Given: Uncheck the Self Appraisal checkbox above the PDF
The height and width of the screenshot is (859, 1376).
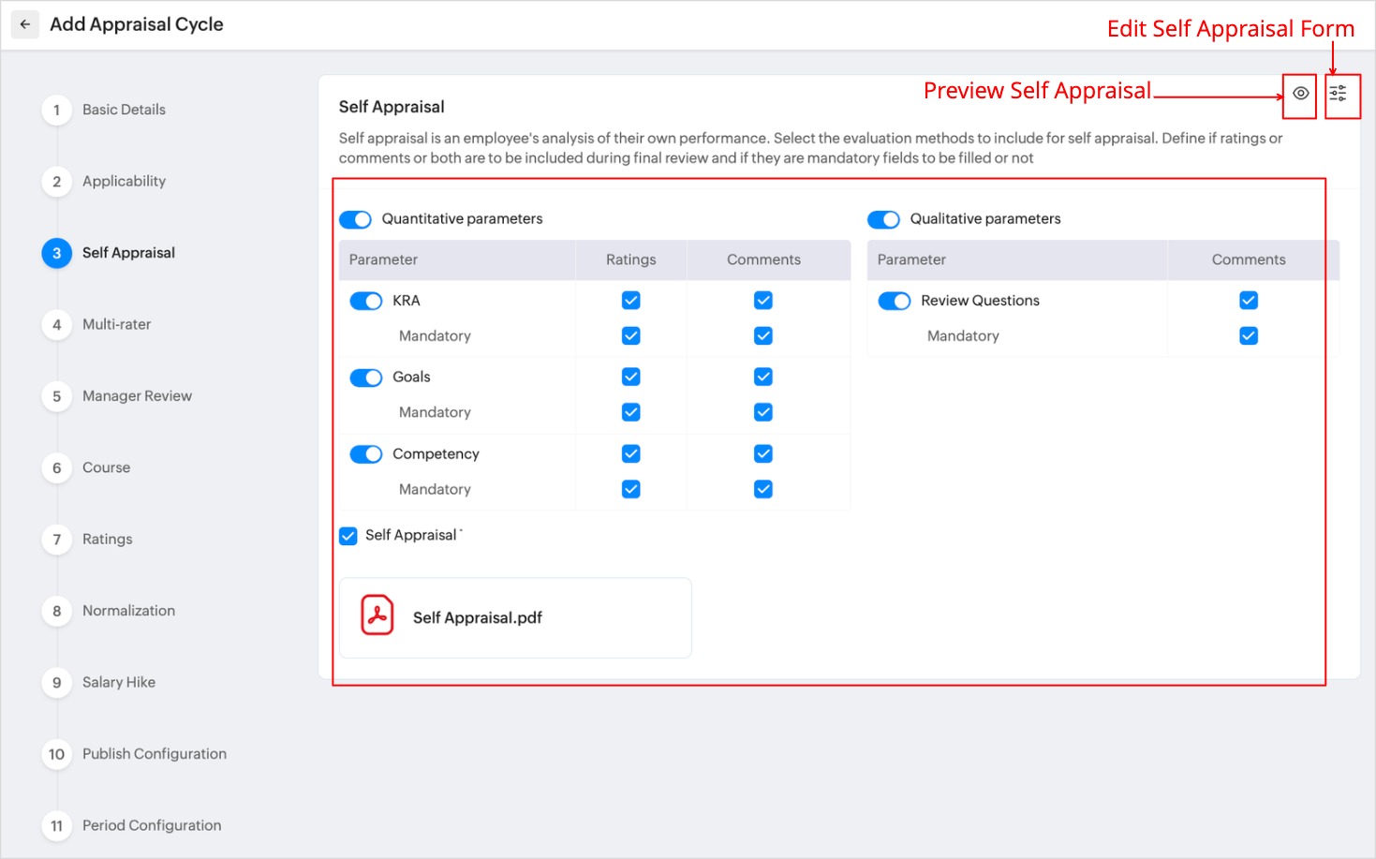Looking at the screenshot, I should coord(348,536).
